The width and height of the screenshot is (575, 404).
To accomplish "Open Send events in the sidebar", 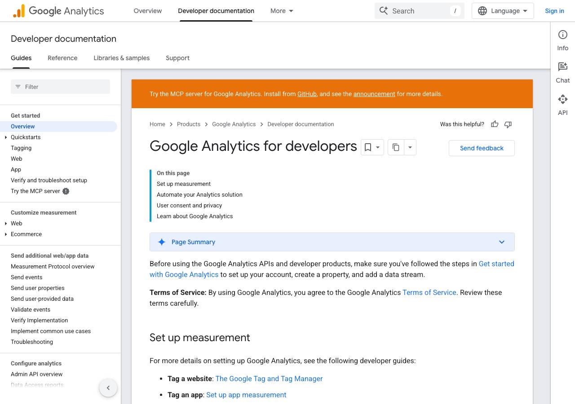I will coord(27,277).
